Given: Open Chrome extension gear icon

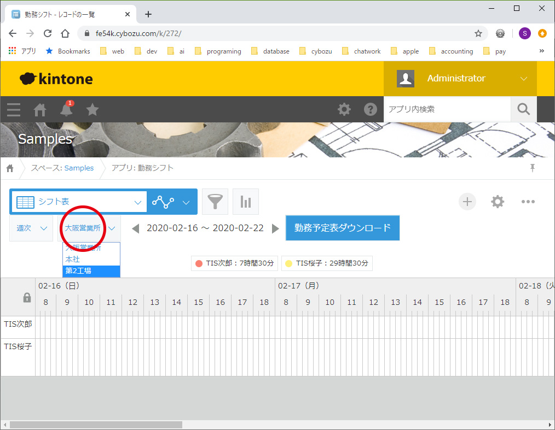Looking at the screenshot, I should (500, 33).
